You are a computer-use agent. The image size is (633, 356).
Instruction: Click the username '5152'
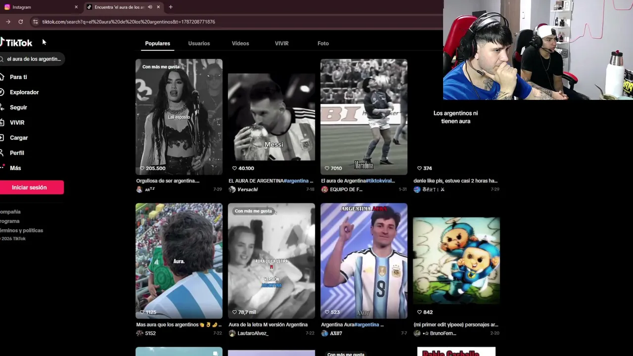(150, 333)
